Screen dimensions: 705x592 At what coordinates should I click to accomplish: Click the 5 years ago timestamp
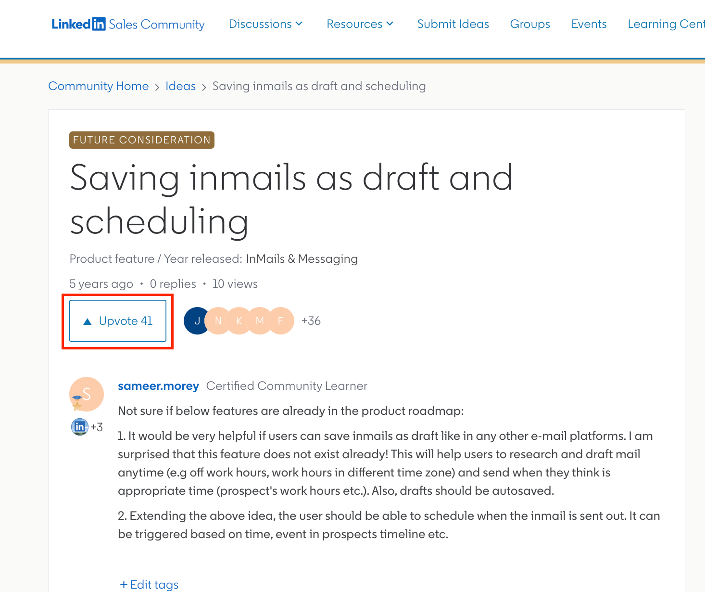101,284
